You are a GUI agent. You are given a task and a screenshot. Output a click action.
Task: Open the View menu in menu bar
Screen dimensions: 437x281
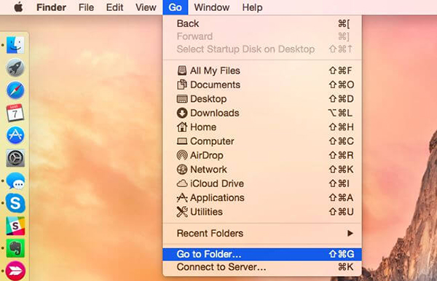tap(146, 7)
